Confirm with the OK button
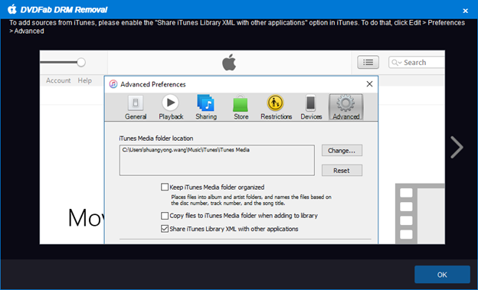 pos(442,275)
